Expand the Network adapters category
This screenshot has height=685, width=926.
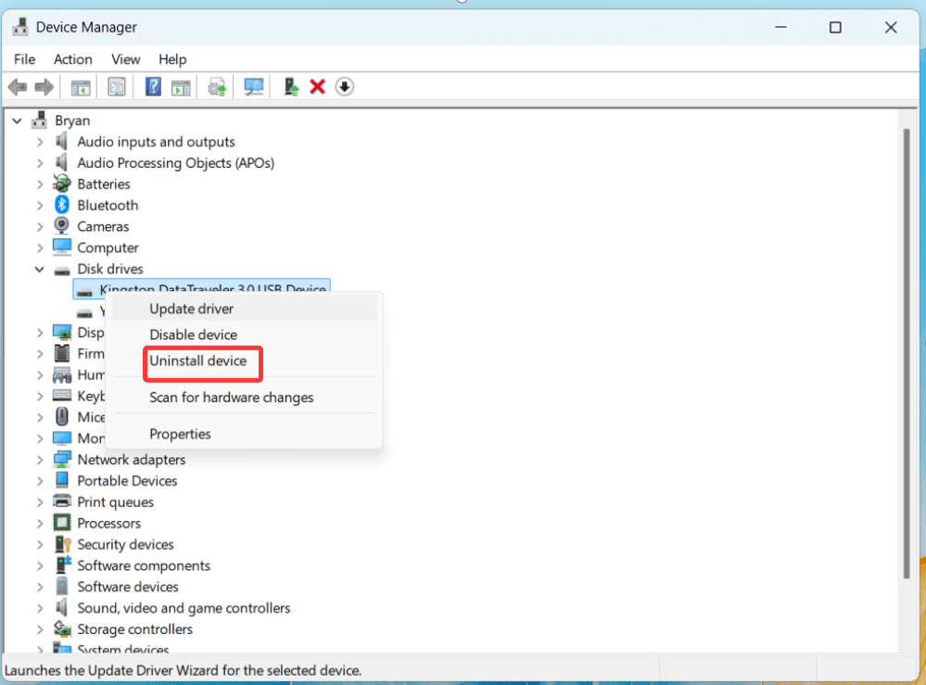[x=39, y=459]
